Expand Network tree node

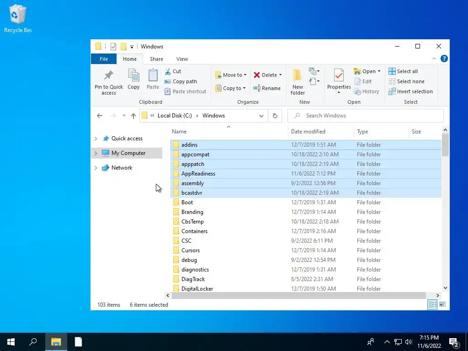point(96,168)
